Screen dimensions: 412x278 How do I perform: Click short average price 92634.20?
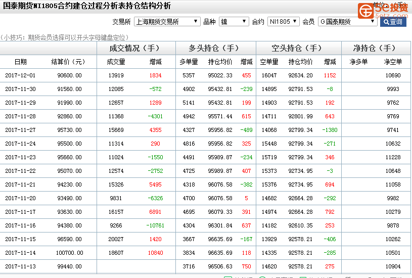click(301, 75)
